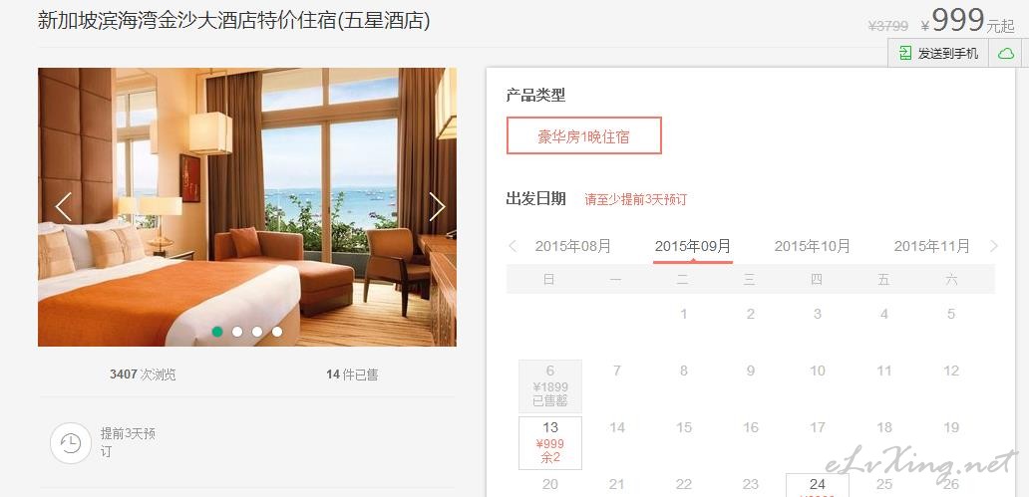
Task: Select the second carousel dot
Action: click(237, 332)
